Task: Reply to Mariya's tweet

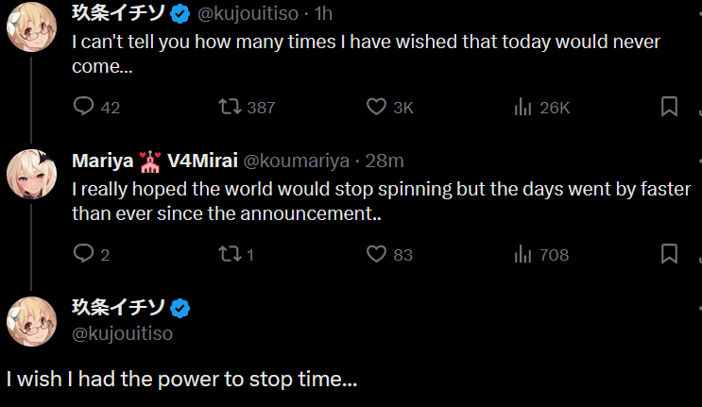Action: [84, 253]
